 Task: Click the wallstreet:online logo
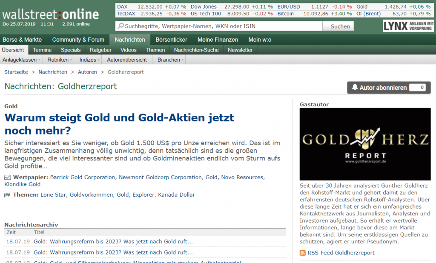pyautogui.click(x=50, y=14)
